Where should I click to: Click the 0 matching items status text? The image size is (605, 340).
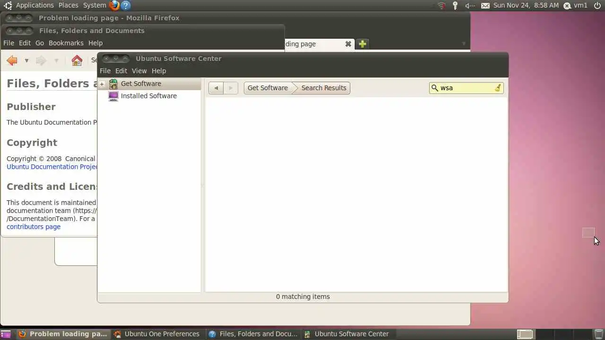(x=303, y=297)
